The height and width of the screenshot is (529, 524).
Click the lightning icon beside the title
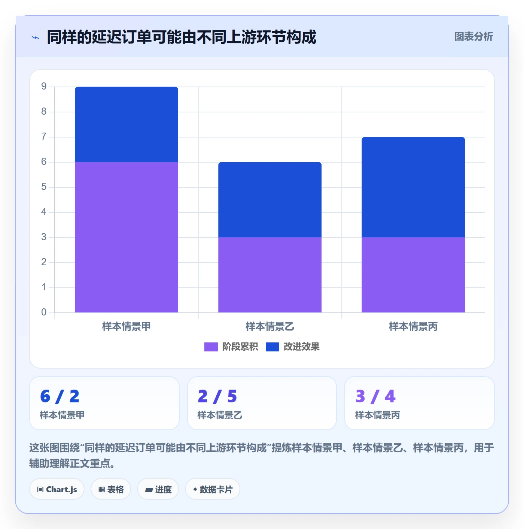point(36,37)
